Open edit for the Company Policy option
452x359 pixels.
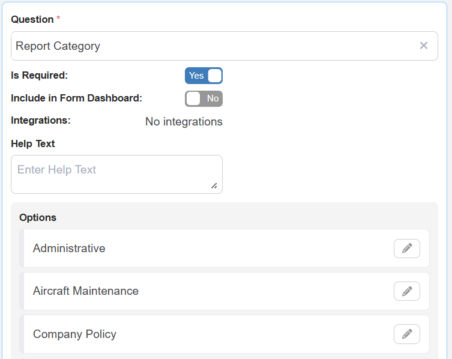pyautogui.click(x=406, y=334)
